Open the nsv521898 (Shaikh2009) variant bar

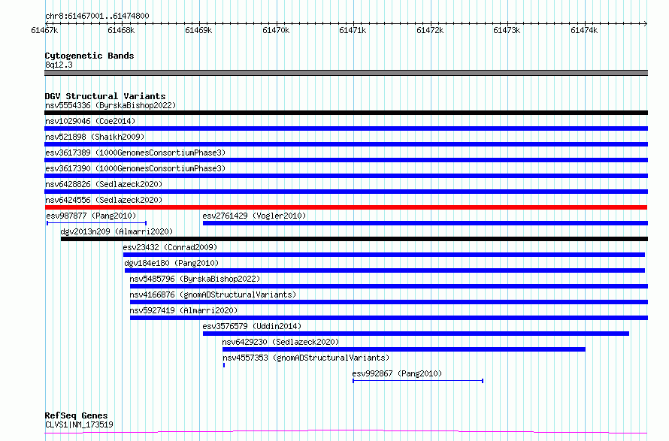[346, 144]
